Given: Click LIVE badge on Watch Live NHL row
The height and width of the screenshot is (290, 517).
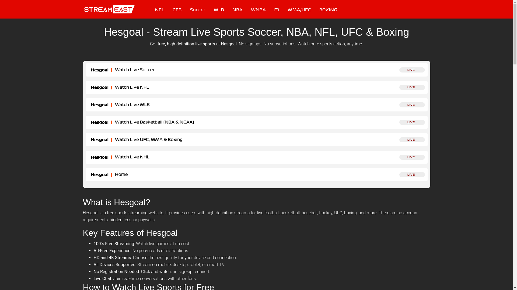Looking at the screenshot, I should pos(412,157).
